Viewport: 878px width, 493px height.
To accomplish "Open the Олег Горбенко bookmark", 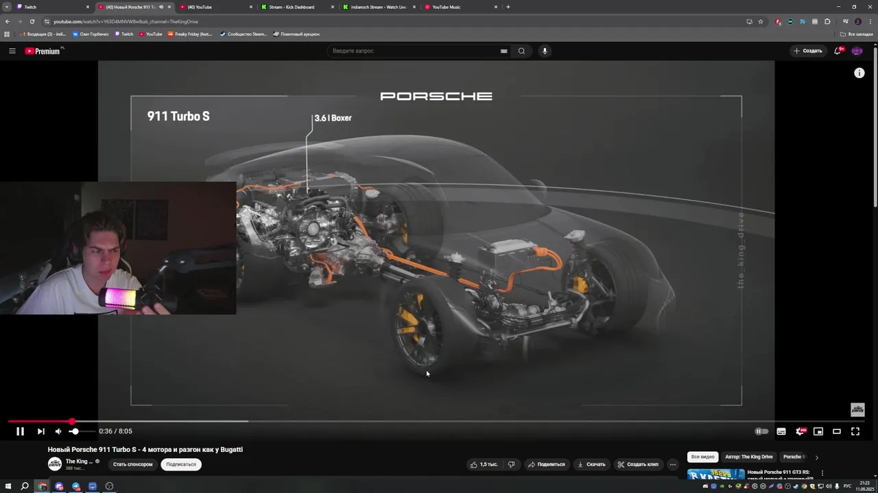I will click(x=91, y=34).
